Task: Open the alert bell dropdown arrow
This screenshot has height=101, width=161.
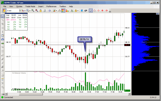Action: point(78,11)
